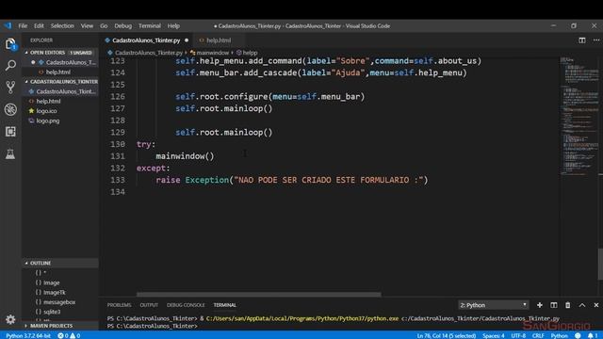
Task: Click the split editor icon
Action: (582, 40)
